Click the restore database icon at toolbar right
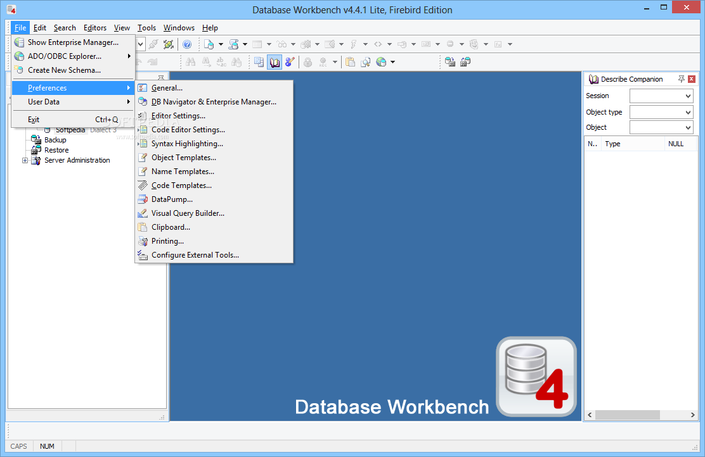The width and height of the screenshot is (705, 457). pyautogui.click(x=465, y=62)
